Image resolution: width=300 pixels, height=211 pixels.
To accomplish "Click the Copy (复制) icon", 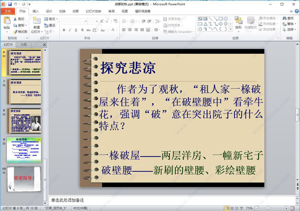I will tap(15, 25).
